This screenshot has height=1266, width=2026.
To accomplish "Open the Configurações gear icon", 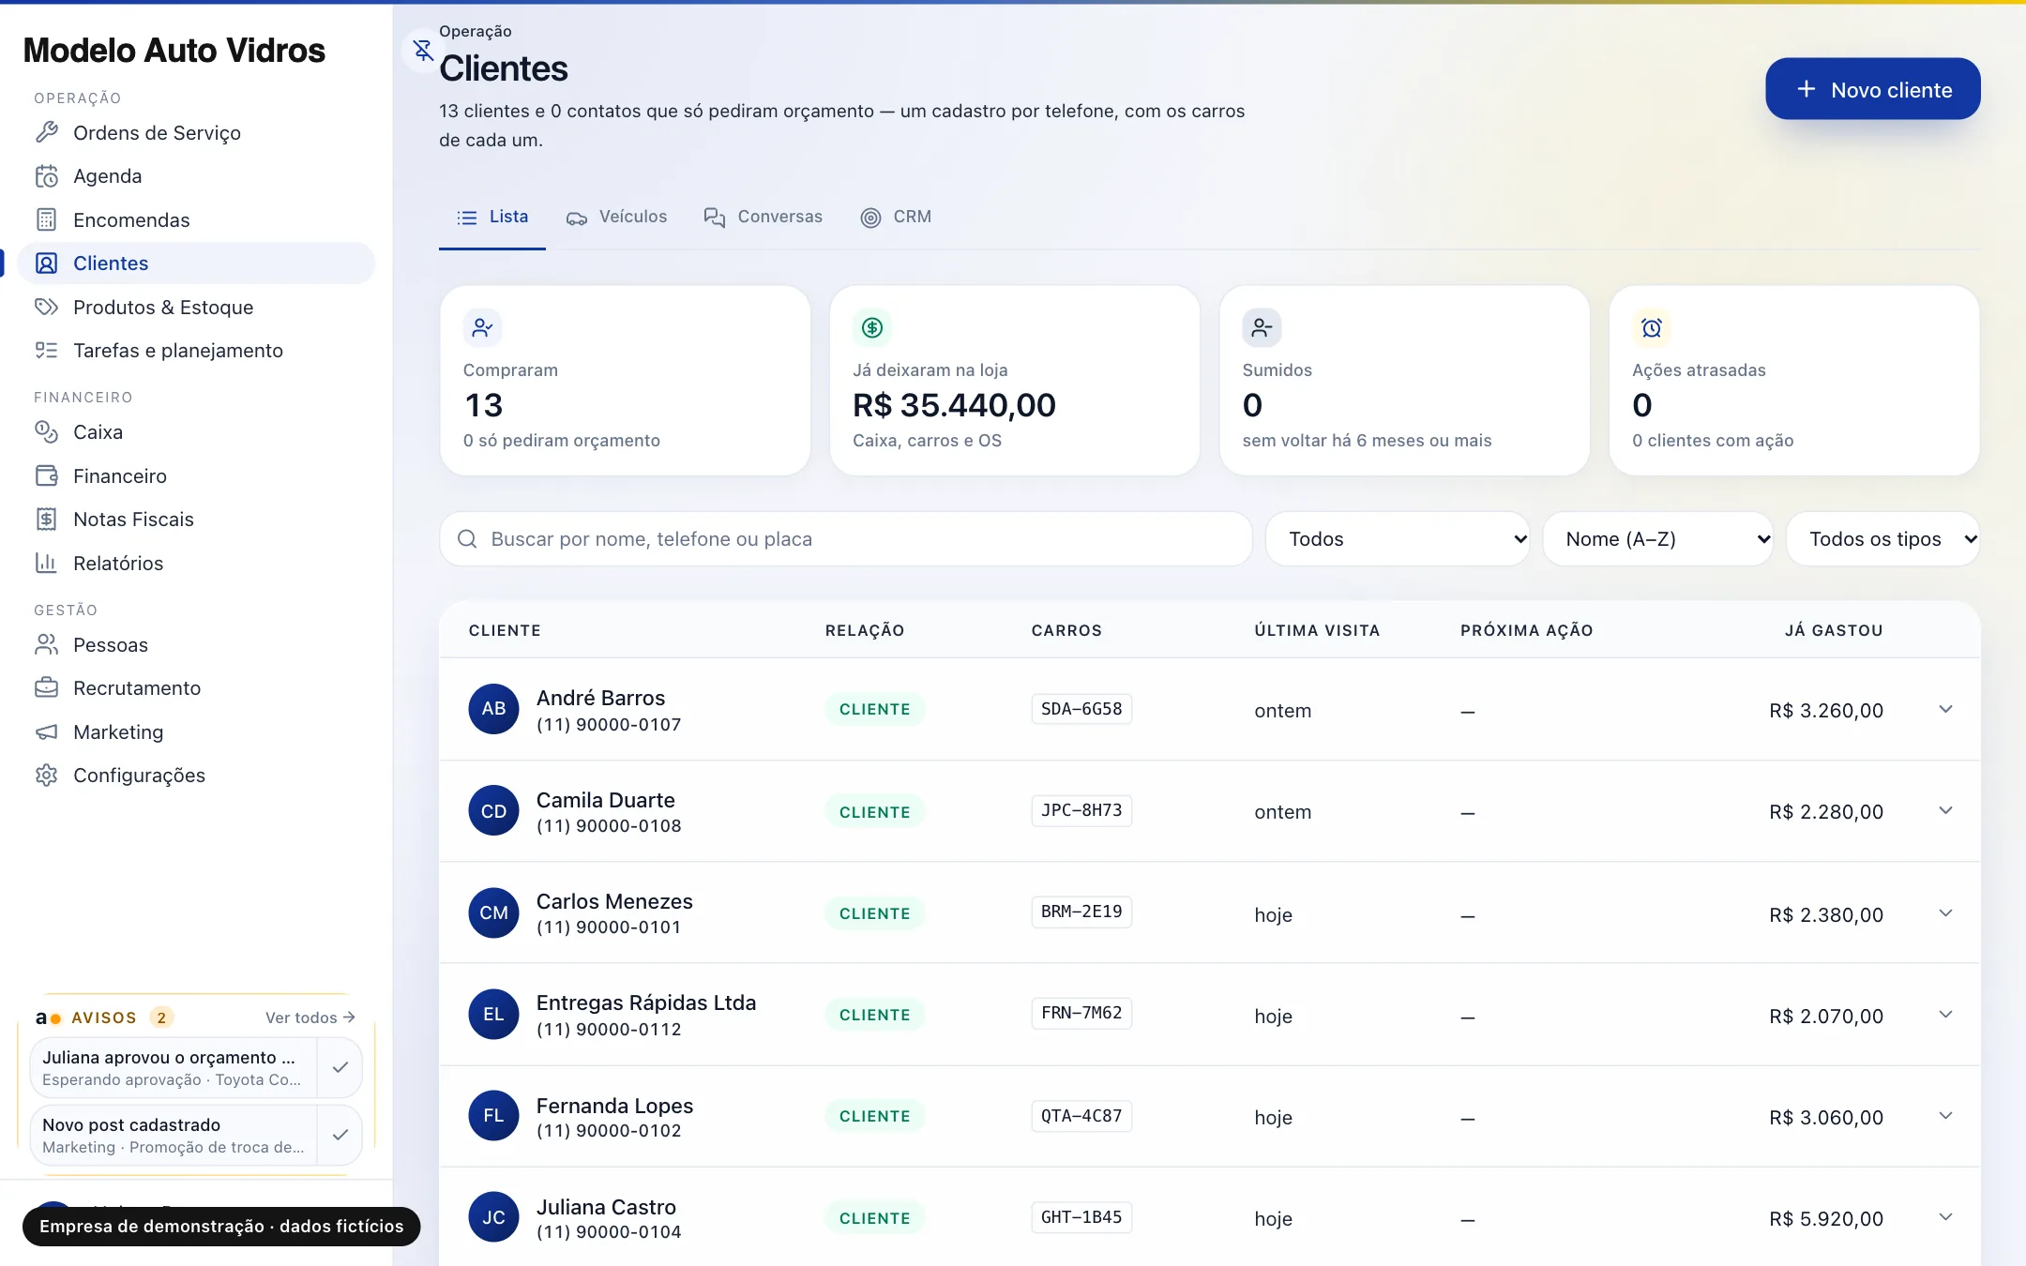I will [x=47, y=775].
